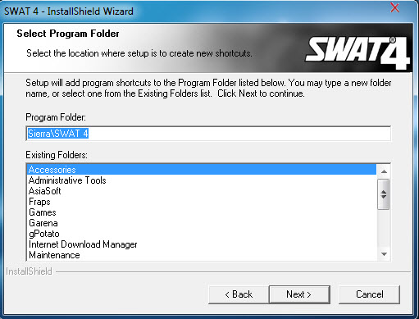Go back with the Back button

click(239, 294)
